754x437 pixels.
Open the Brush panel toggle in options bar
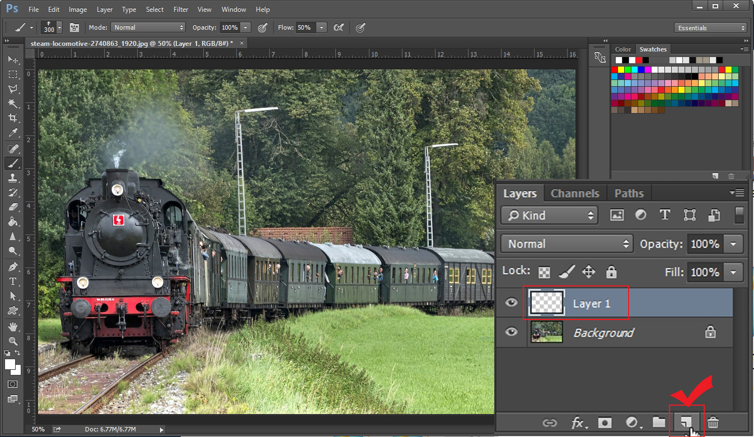[x=74, y=27]
